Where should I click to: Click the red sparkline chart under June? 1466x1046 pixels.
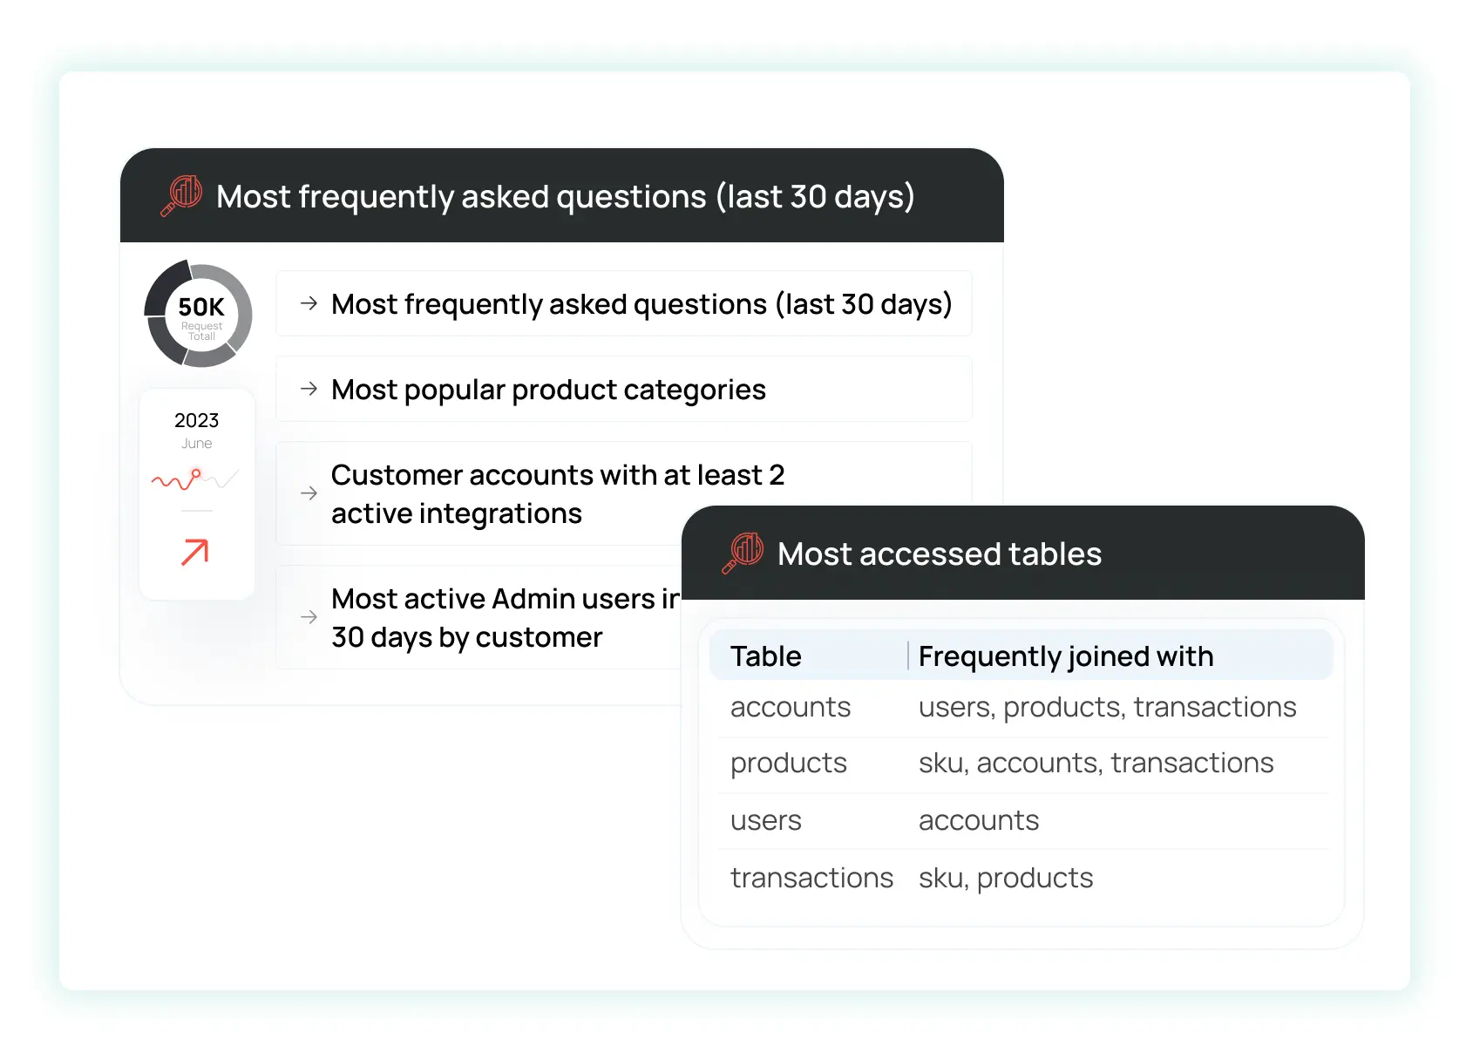(195, 479)
